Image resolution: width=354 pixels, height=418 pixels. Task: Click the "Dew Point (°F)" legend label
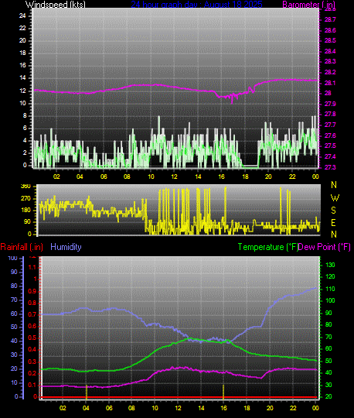click(x=324, y=247)
